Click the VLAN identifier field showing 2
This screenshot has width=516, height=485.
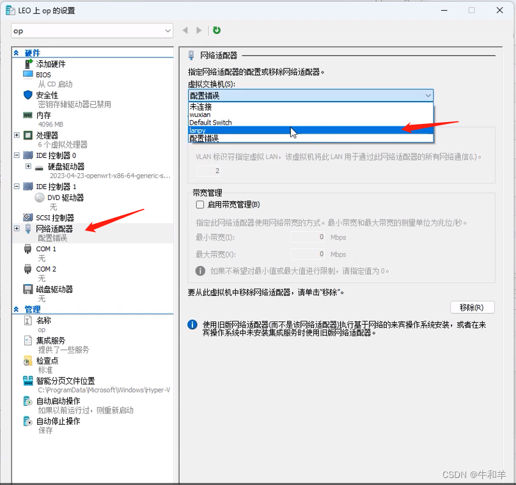click(208, 171)
